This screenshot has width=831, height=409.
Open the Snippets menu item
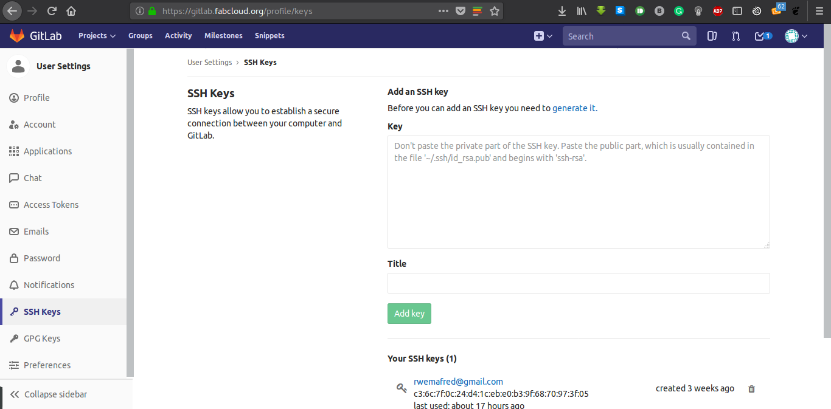269,36
